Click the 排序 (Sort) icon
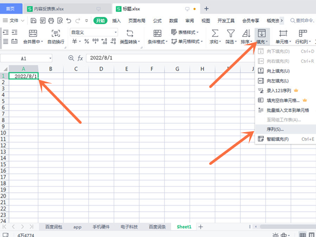The image size is (316, 237). [x=246, y=33]
